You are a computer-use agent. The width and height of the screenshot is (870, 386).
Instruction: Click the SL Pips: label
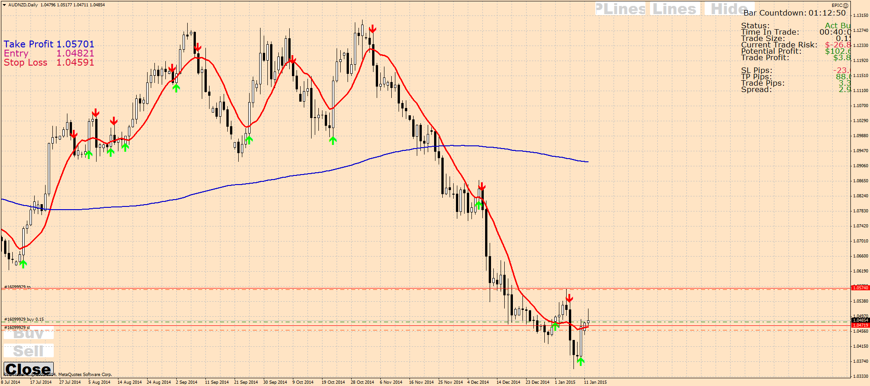(x=757, y=70)
